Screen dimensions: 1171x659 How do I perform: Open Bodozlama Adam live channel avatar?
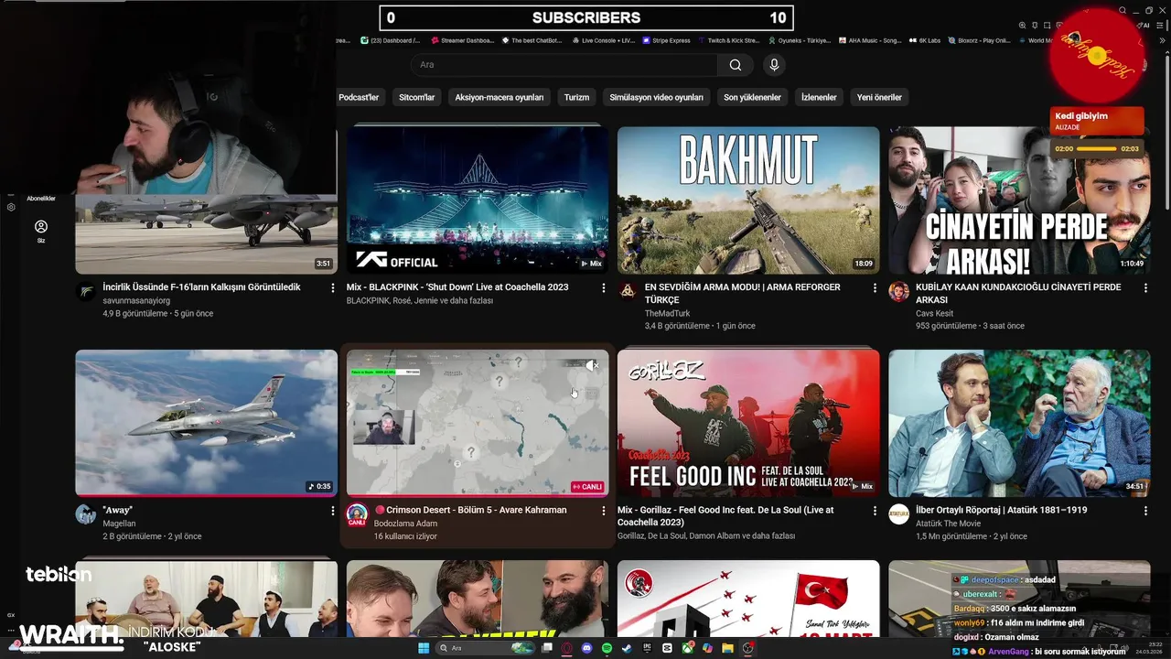tap(357, 514)
